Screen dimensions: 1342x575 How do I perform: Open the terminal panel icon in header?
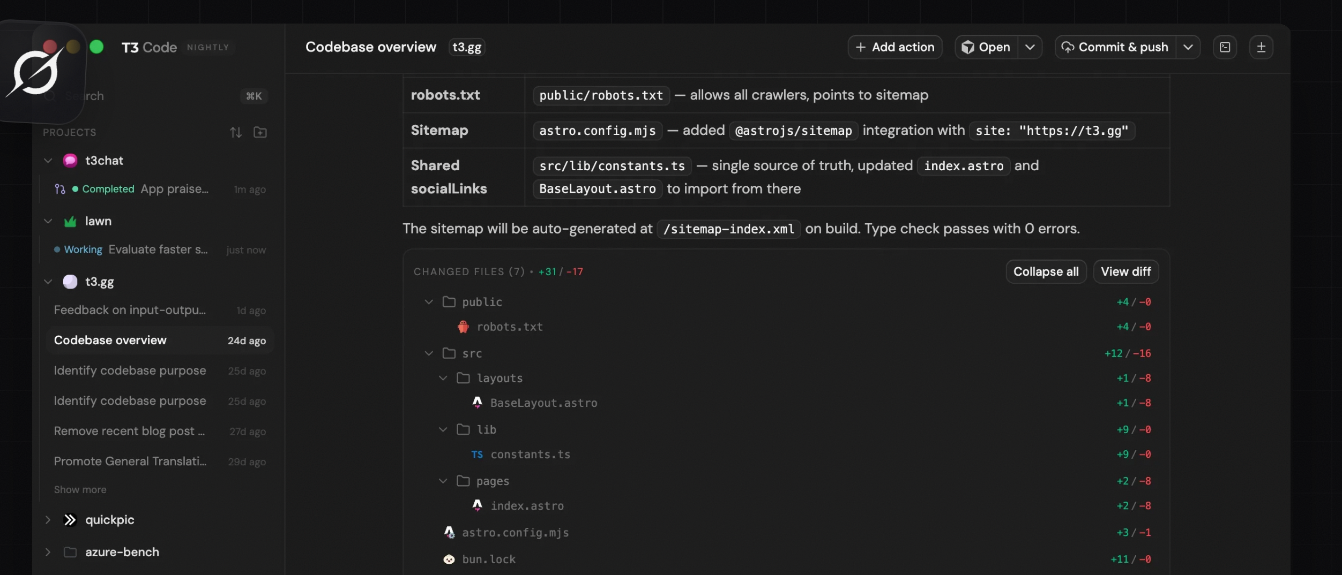tap(1225, 47)
